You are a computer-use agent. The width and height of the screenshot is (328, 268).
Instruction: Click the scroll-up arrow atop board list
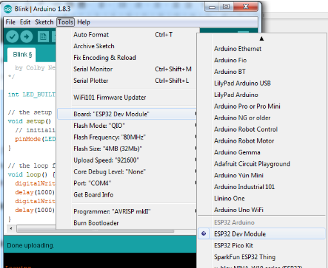(261, 39)
